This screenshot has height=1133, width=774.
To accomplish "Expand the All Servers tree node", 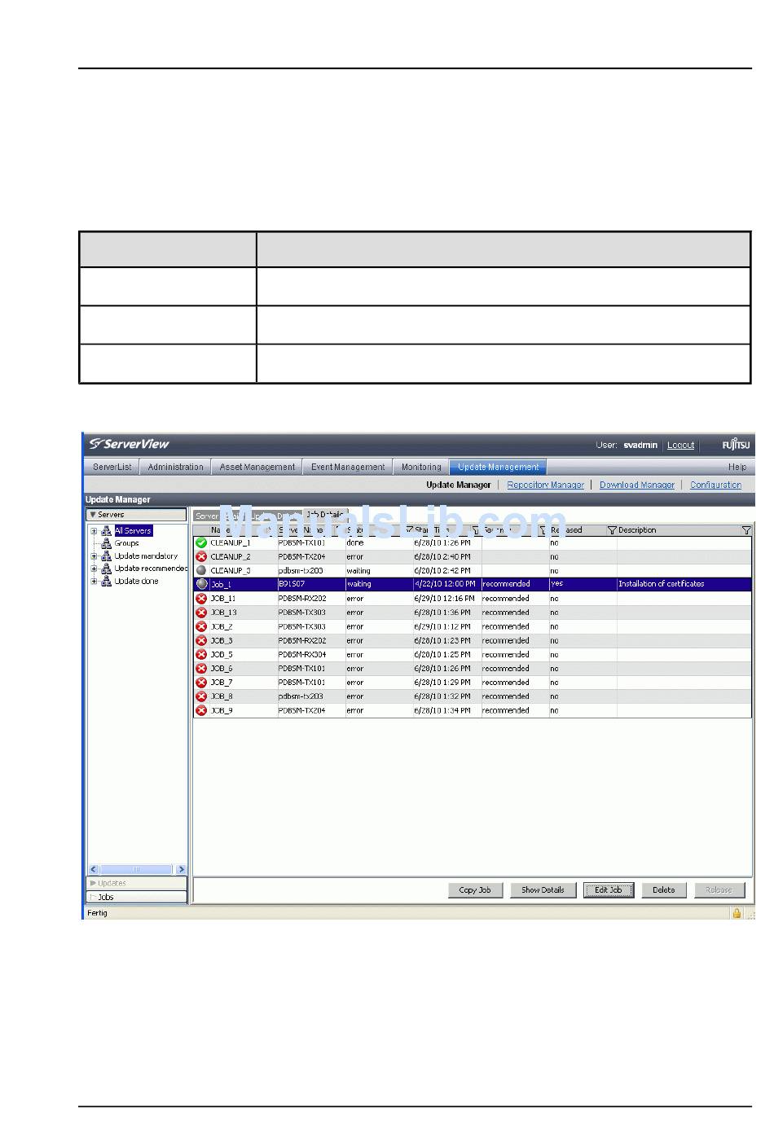I will [94, 531].
